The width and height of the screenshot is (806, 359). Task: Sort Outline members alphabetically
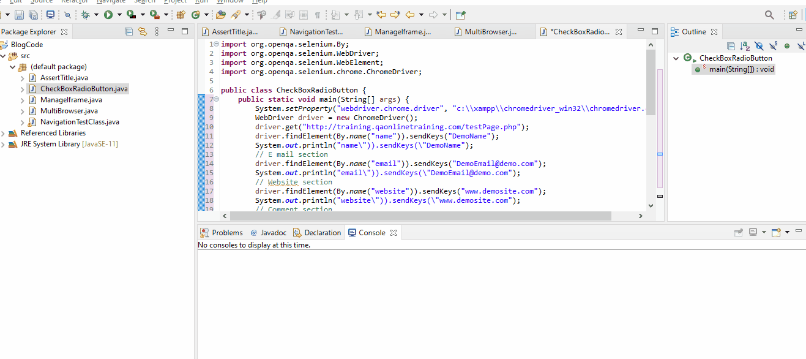[745, 46]
